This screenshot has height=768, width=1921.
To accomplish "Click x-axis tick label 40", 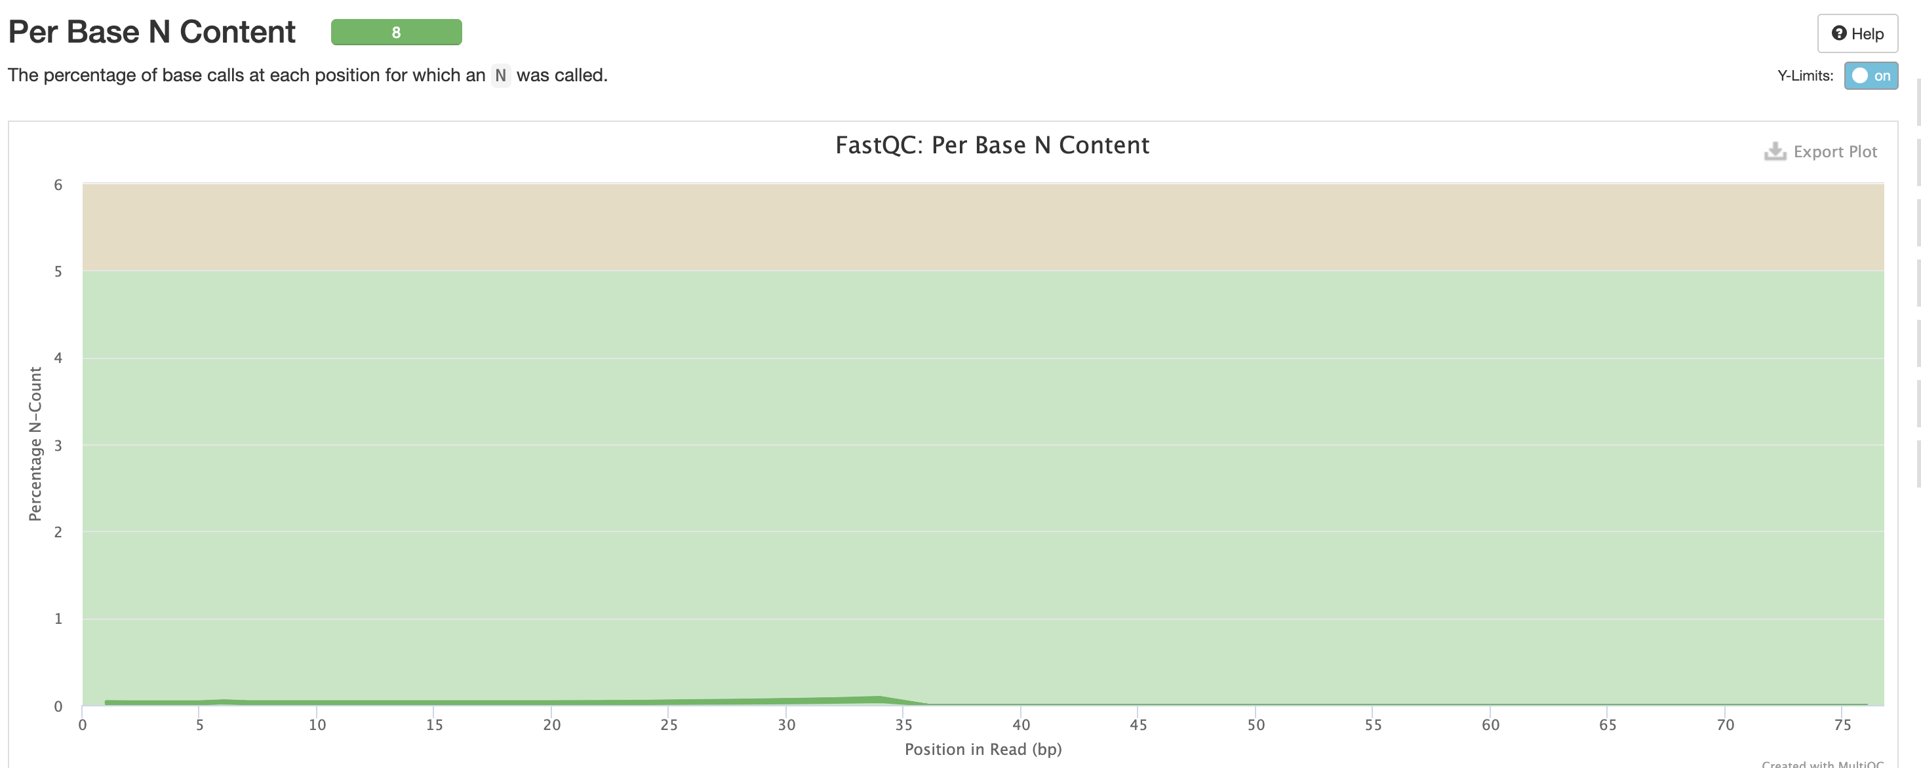I will pos(1021,725).
